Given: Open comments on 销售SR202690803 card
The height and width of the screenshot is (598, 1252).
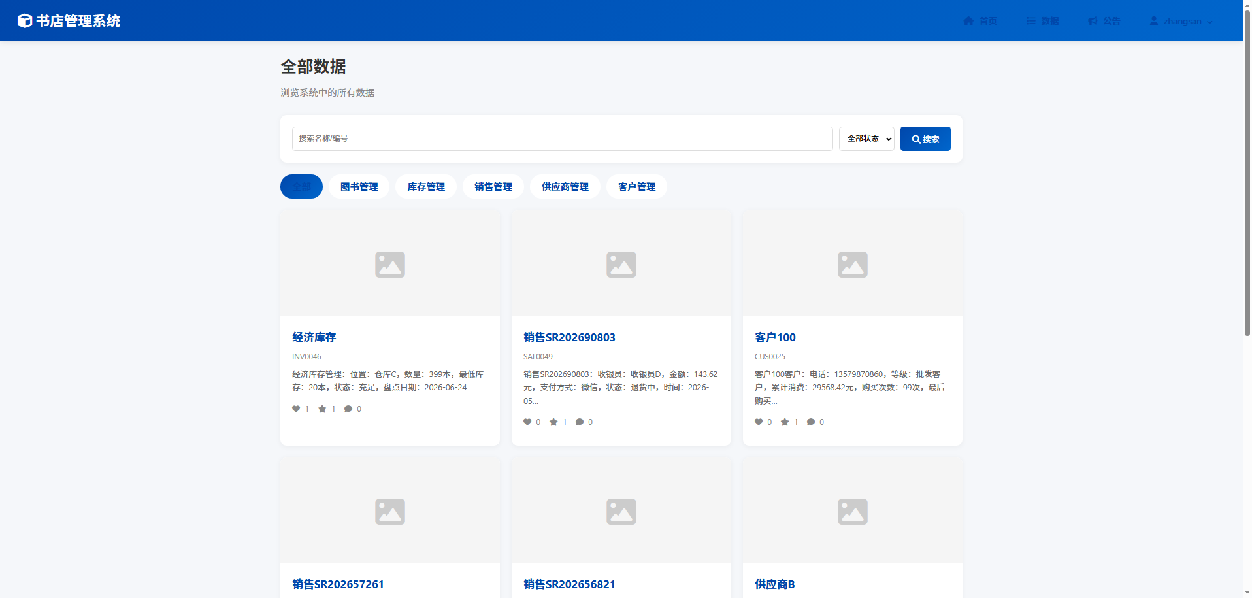Looking at the screenshot, I should [x=580, y=422].
